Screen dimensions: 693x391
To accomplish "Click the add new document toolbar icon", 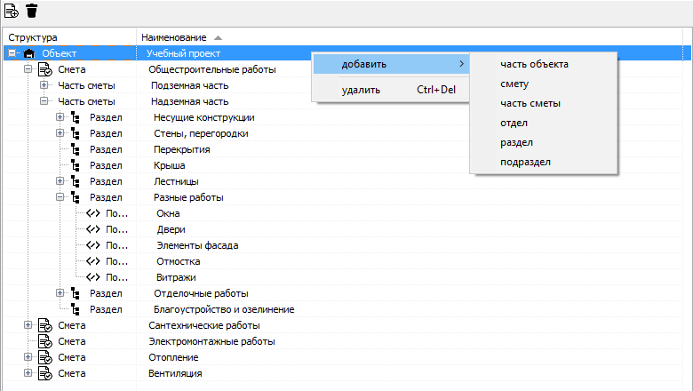I will pyautogui.click(x=11, y=10).
